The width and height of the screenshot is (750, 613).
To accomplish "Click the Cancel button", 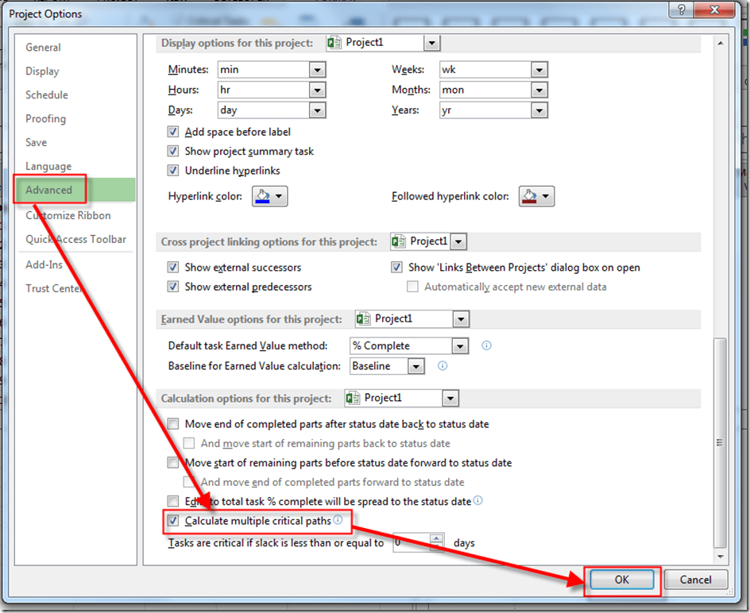I will 696,580.
